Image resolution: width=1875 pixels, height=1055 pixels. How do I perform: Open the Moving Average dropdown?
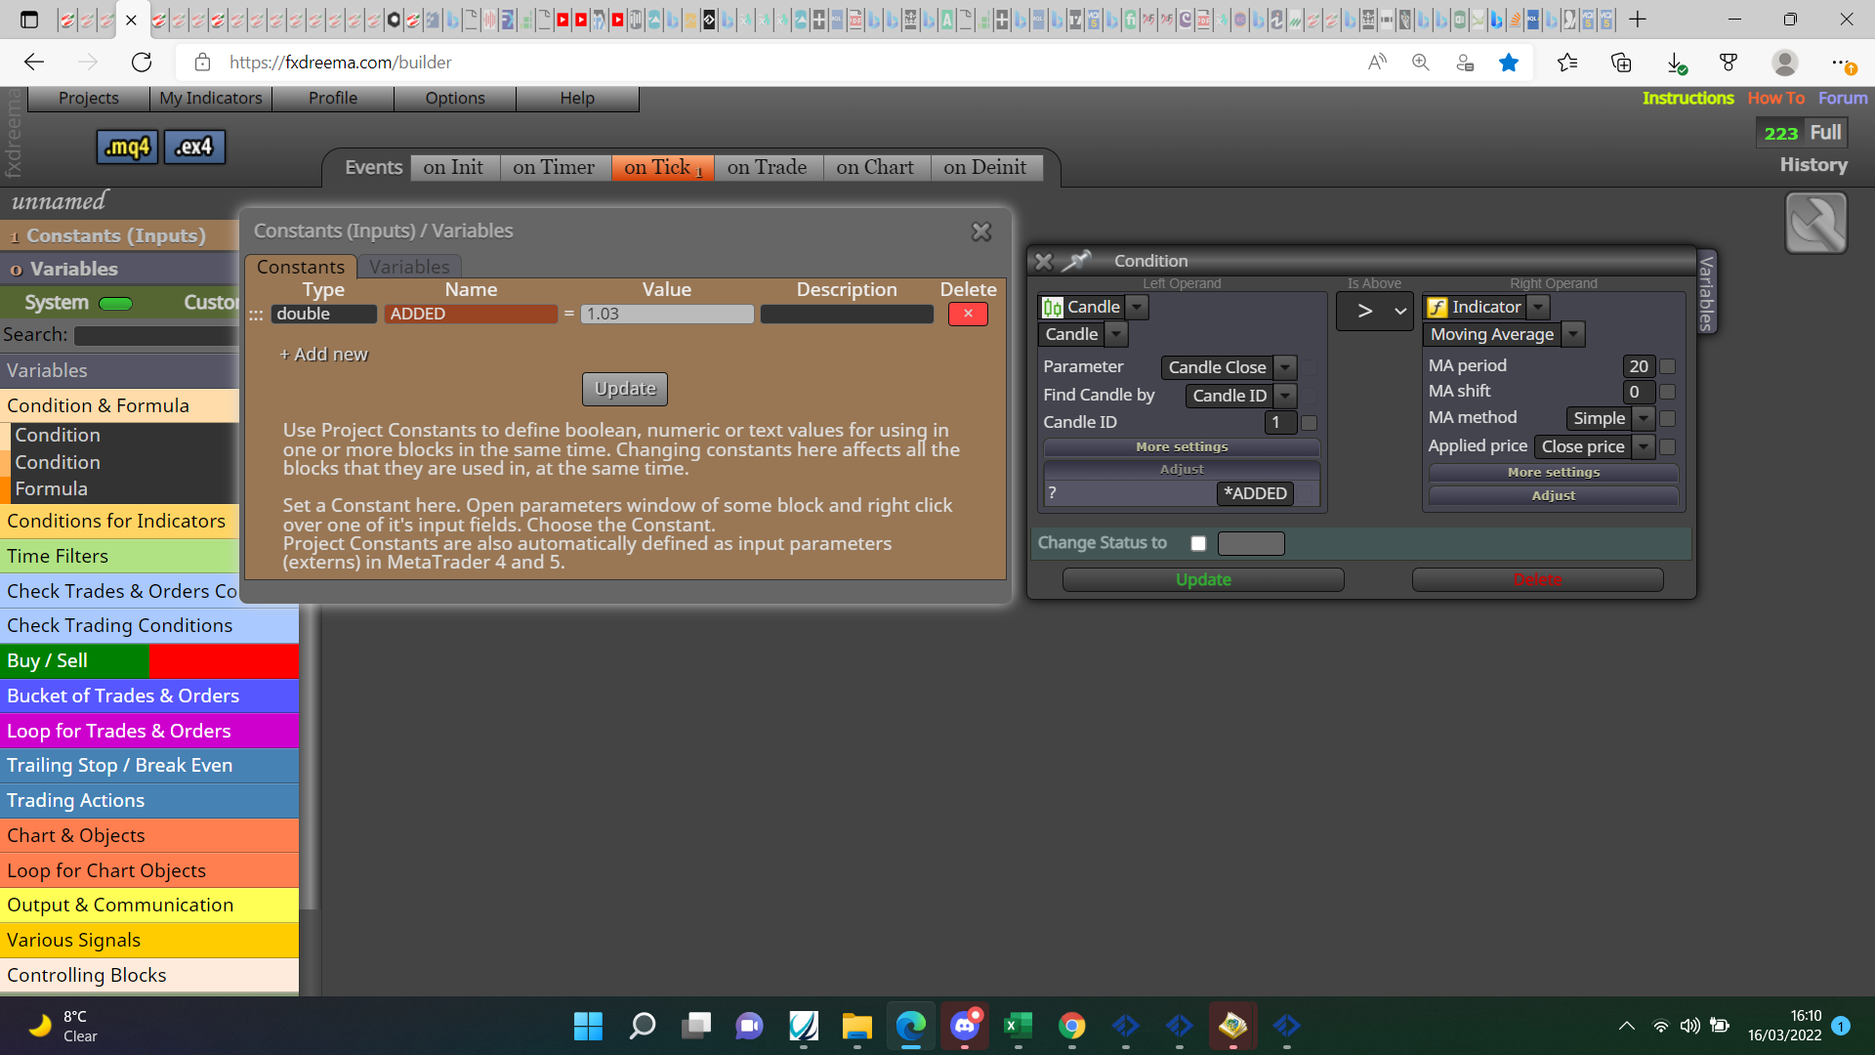[1573, 334]
